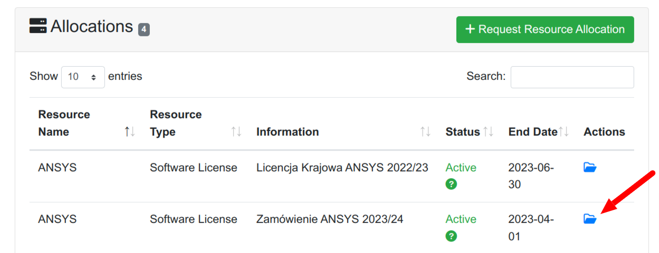Click the Active status in the second row
The height and width of the screenshot is (253, 659).
tap(461, 219)
